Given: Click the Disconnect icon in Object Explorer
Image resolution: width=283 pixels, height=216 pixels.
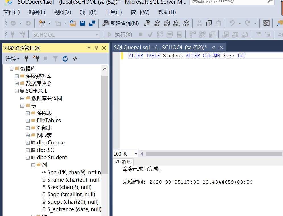Looking at the screenshot, I should [x=36, y=58].
